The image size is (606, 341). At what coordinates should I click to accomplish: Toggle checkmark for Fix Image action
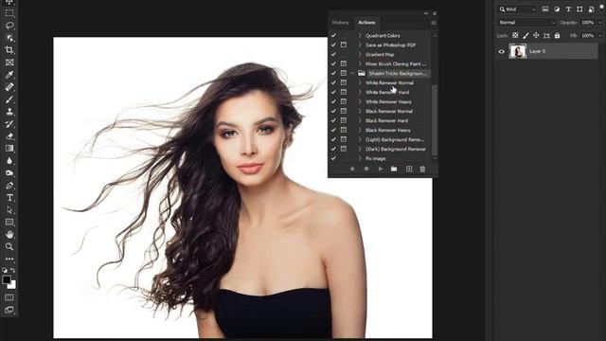[x=333, y=158]
